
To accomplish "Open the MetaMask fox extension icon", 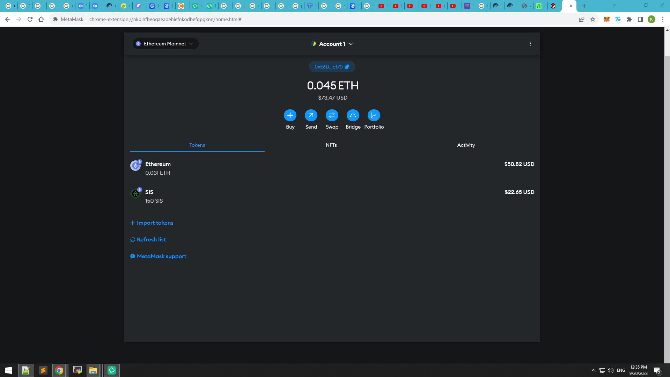I will (x=607, y=19).
